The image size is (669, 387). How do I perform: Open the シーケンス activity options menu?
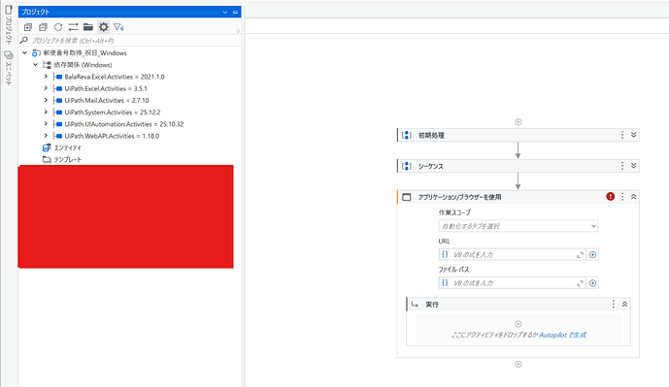[622, 165]
